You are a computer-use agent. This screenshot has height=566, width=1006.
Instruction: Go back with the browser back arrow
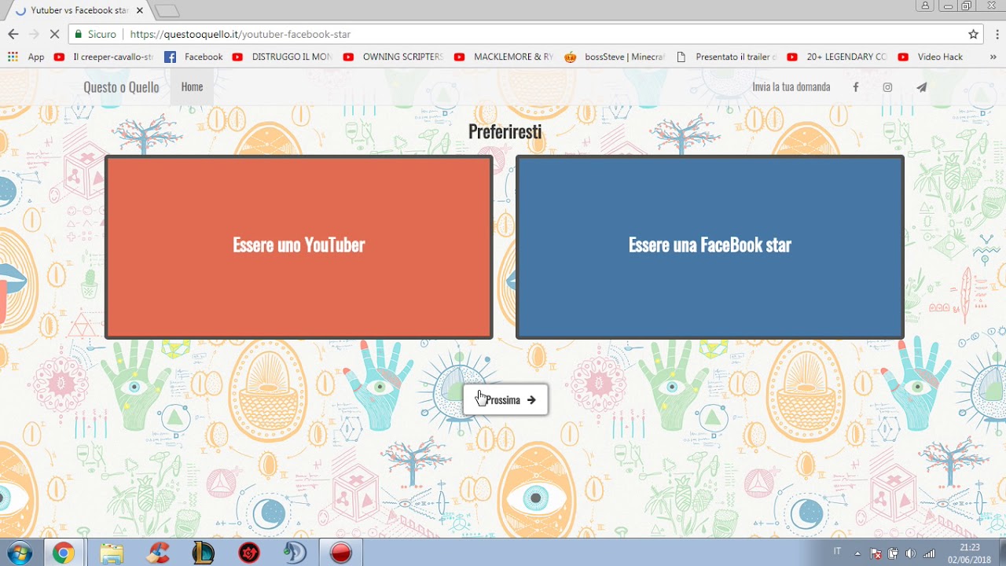point(13,34)
